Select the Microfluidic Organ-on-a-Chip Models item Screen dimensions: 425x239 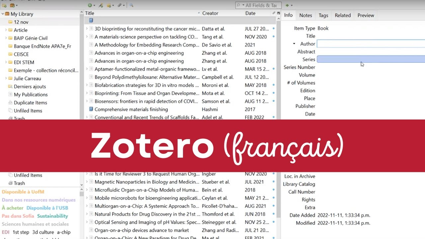tap(181, 190)
